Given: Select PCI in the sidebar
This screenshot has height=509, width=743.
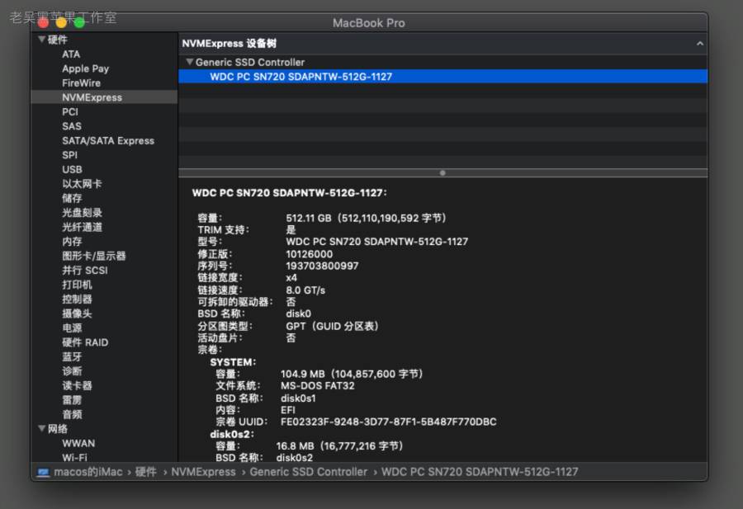Looking at the screenshot, I should [x=70, y=111].
